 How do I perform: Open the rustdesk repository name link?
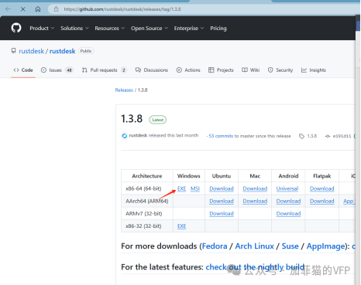pyautogui.click(x=62, y=51)
